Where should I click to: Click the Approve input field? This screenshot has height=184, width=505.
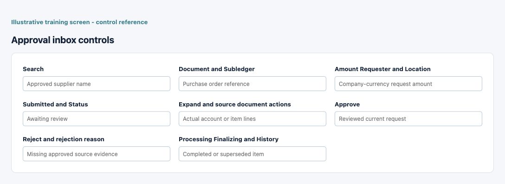coord(408,118)
